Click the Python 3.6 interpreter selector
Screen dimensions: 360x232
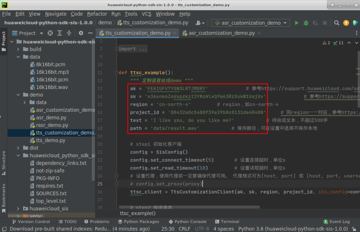(293, 229)
